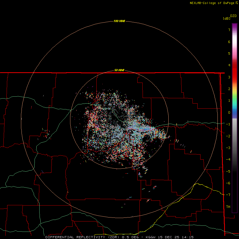
Task: Click the 2 value on the color scale
Action: click(229, 89)
